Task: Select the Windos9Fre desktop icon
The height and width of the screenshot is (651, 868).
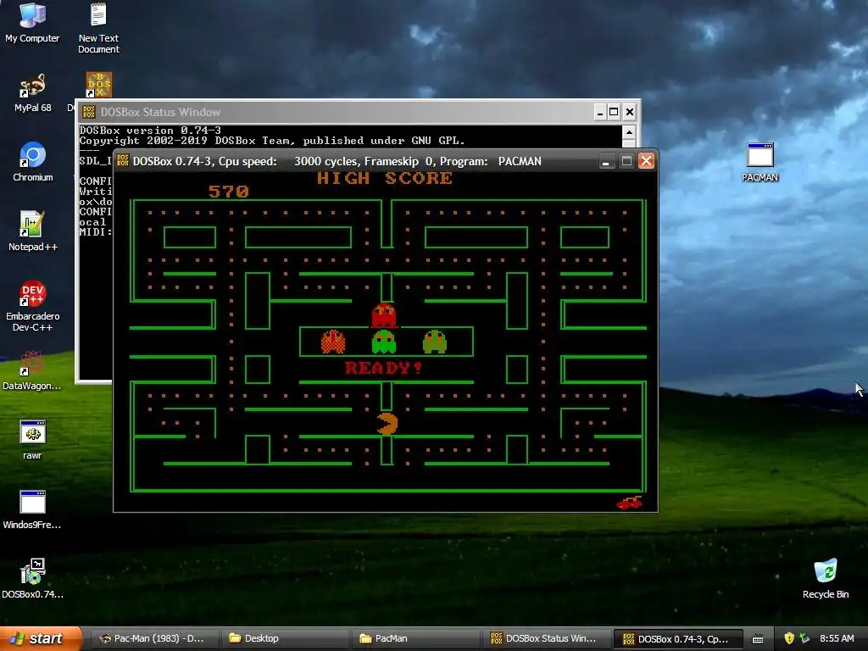Action: tap(32, 509)
